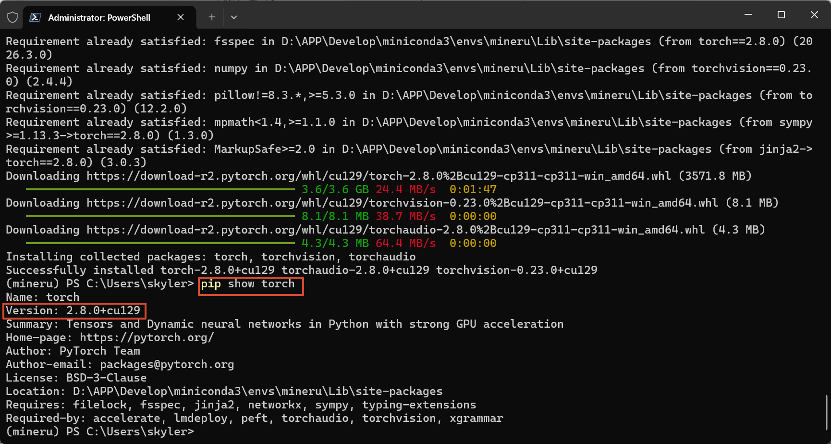Click the PowerShell icon on the tab
Image resolution: width=831 pixels, height=444 pixels.
coord(35,17)
